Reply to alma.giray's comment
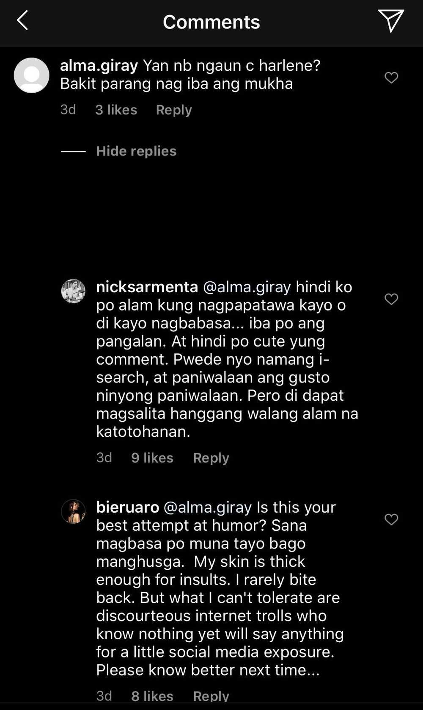 [174, 110]
